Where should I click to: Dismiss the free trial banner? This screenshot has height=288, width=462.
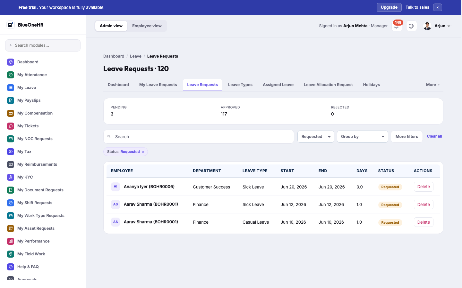click(438, 7)
